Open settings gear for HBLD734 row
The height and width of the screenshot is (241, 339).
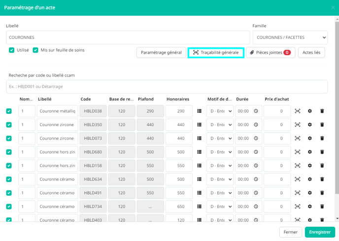[310, 207]
